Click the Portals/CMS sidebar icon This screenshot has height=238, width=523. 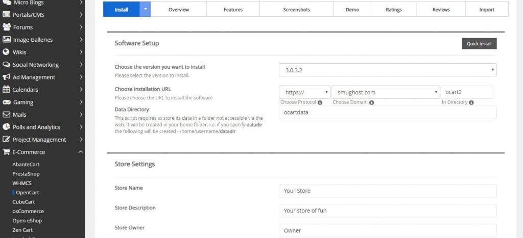point(6,15)
